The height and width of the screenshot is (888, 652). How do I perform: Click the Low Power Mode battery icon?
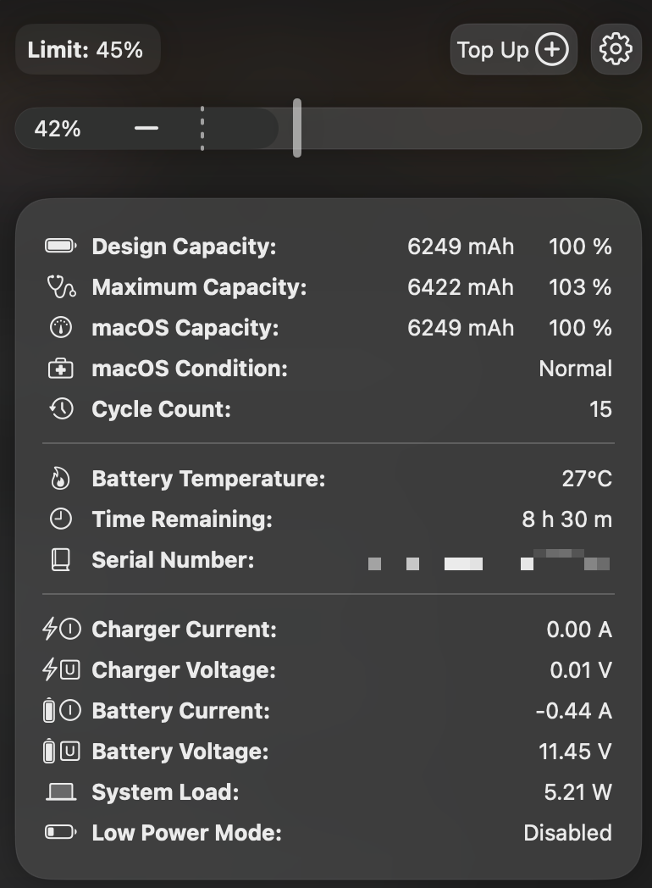(61, 833)
